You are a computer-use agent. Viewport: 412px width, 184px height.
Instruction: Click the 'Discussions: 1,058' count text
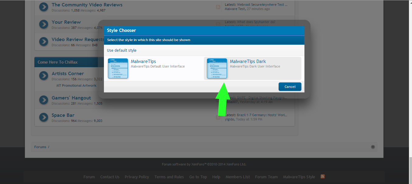pos(65,10)
